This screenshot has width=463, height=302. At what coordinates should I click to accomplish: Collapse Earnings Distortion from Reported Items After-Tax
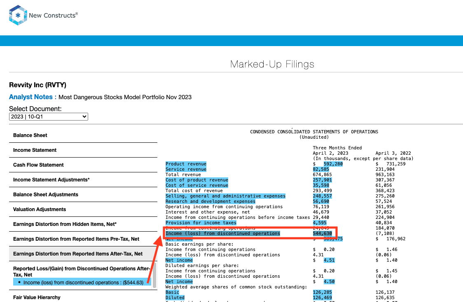83,253
